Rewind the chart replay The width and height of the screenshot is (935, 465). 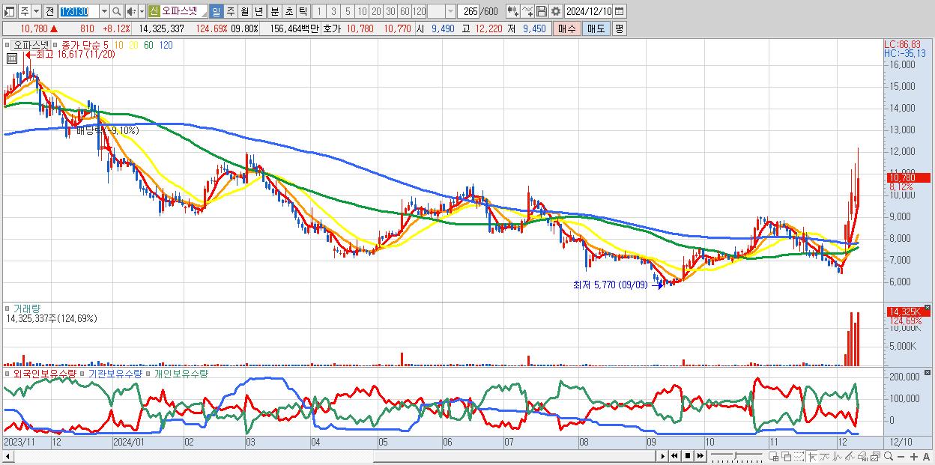coord(674,456)
